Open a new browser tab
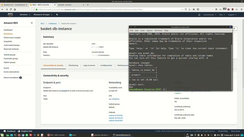 [88, 5]
